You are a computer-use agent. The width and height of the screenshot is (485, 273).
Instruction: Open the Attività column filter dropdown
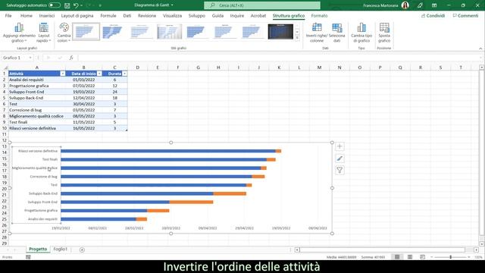tap(63, 74)
